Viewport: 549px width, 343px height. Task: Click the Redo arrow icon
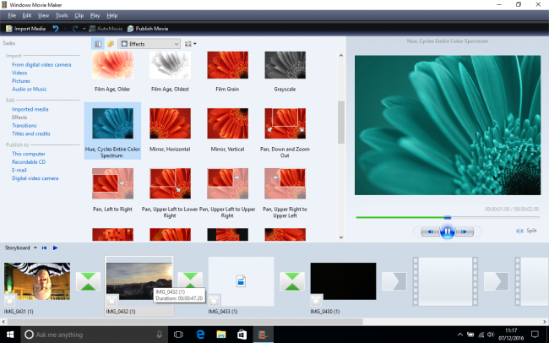(75, 29)
